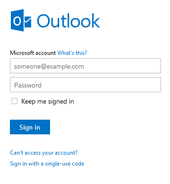The image size is (170, 184).
Task: Use the single-use code sign-in link
Action: coord(47,164)
